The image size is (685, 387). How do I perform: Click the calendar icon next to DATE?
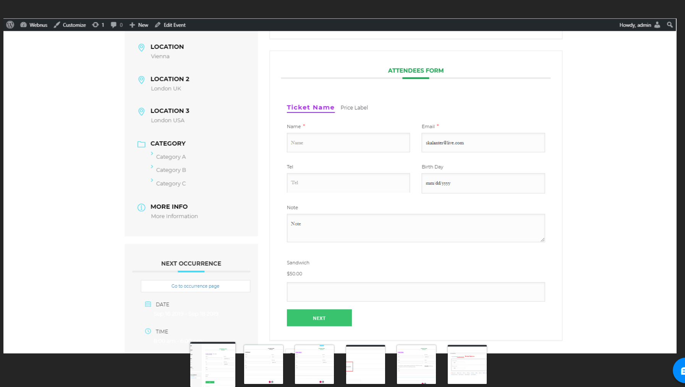[148, 304]
